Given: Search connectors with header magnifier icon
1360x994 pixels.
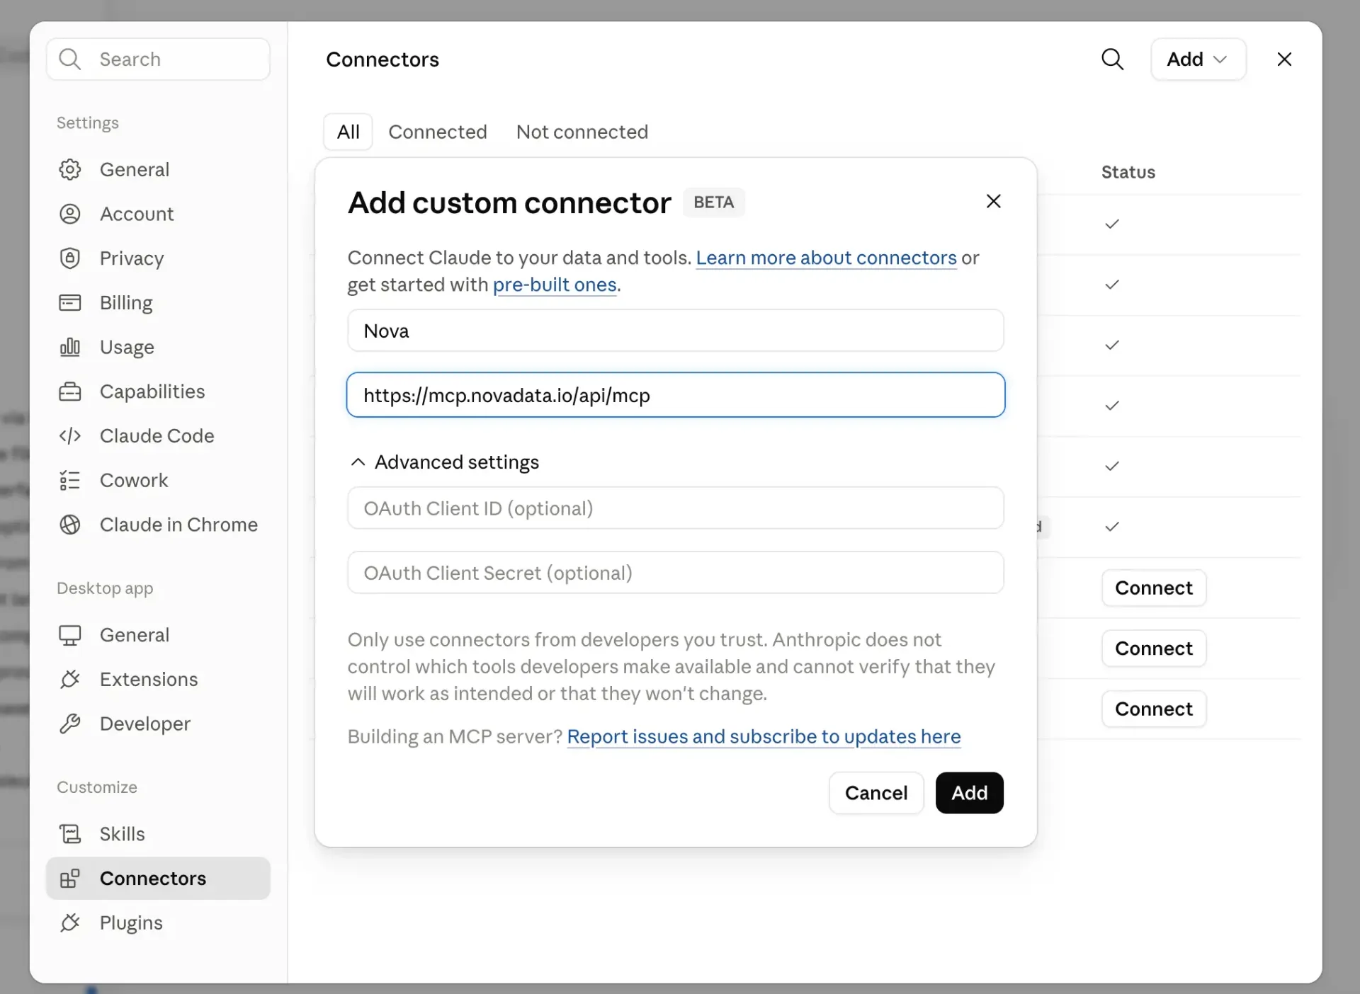Looking at the screenshot, I should coord(1112,59).
